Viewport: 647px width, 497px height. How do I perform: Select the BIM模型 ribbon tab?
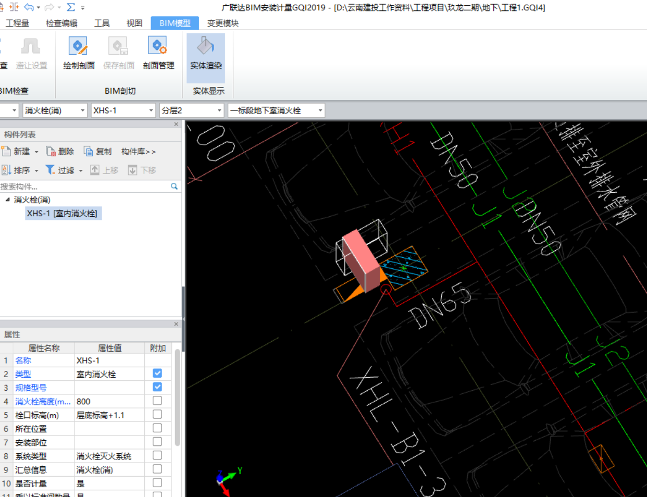175,23
